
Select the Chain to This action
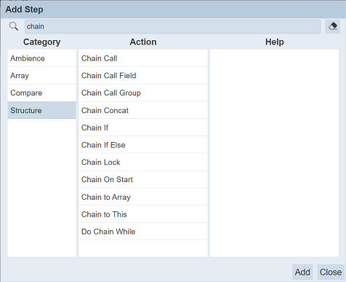tap(143, 214)
